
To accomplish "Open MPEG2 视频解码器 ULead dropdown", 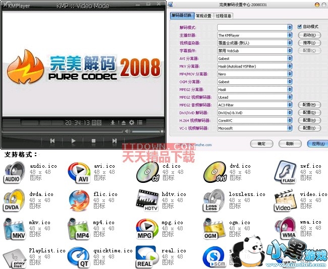I will [x=254, y=97].
